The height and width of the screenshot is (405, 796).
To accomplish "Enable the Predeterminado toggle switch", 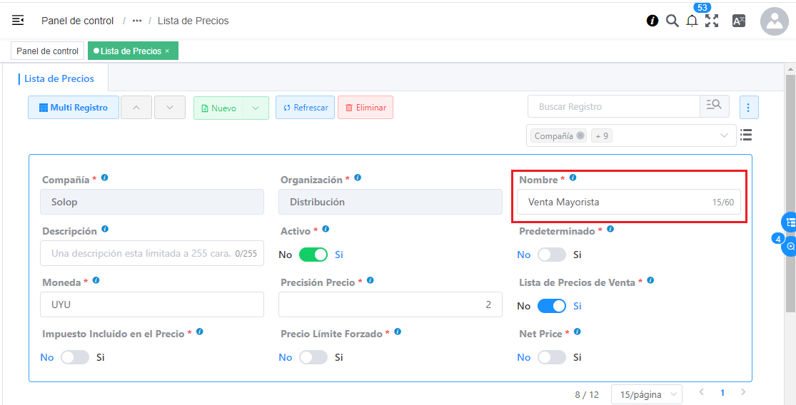I will [x=551, y=255].
